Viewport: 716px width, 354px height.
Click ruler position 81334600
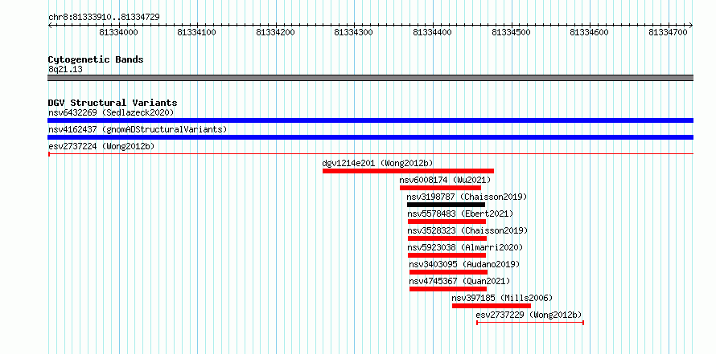tap(590, 32)
